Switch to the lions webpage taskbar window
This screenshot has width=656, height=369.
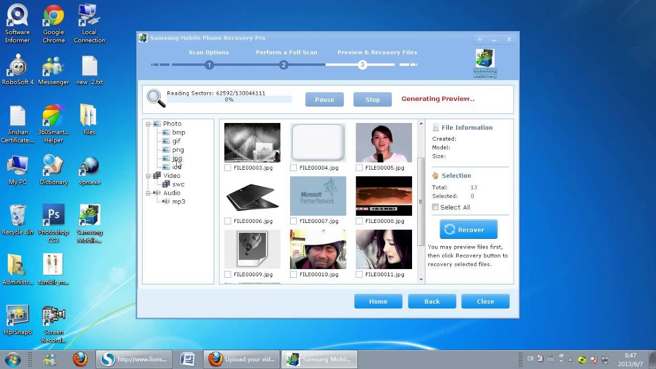tap(134, 359)
